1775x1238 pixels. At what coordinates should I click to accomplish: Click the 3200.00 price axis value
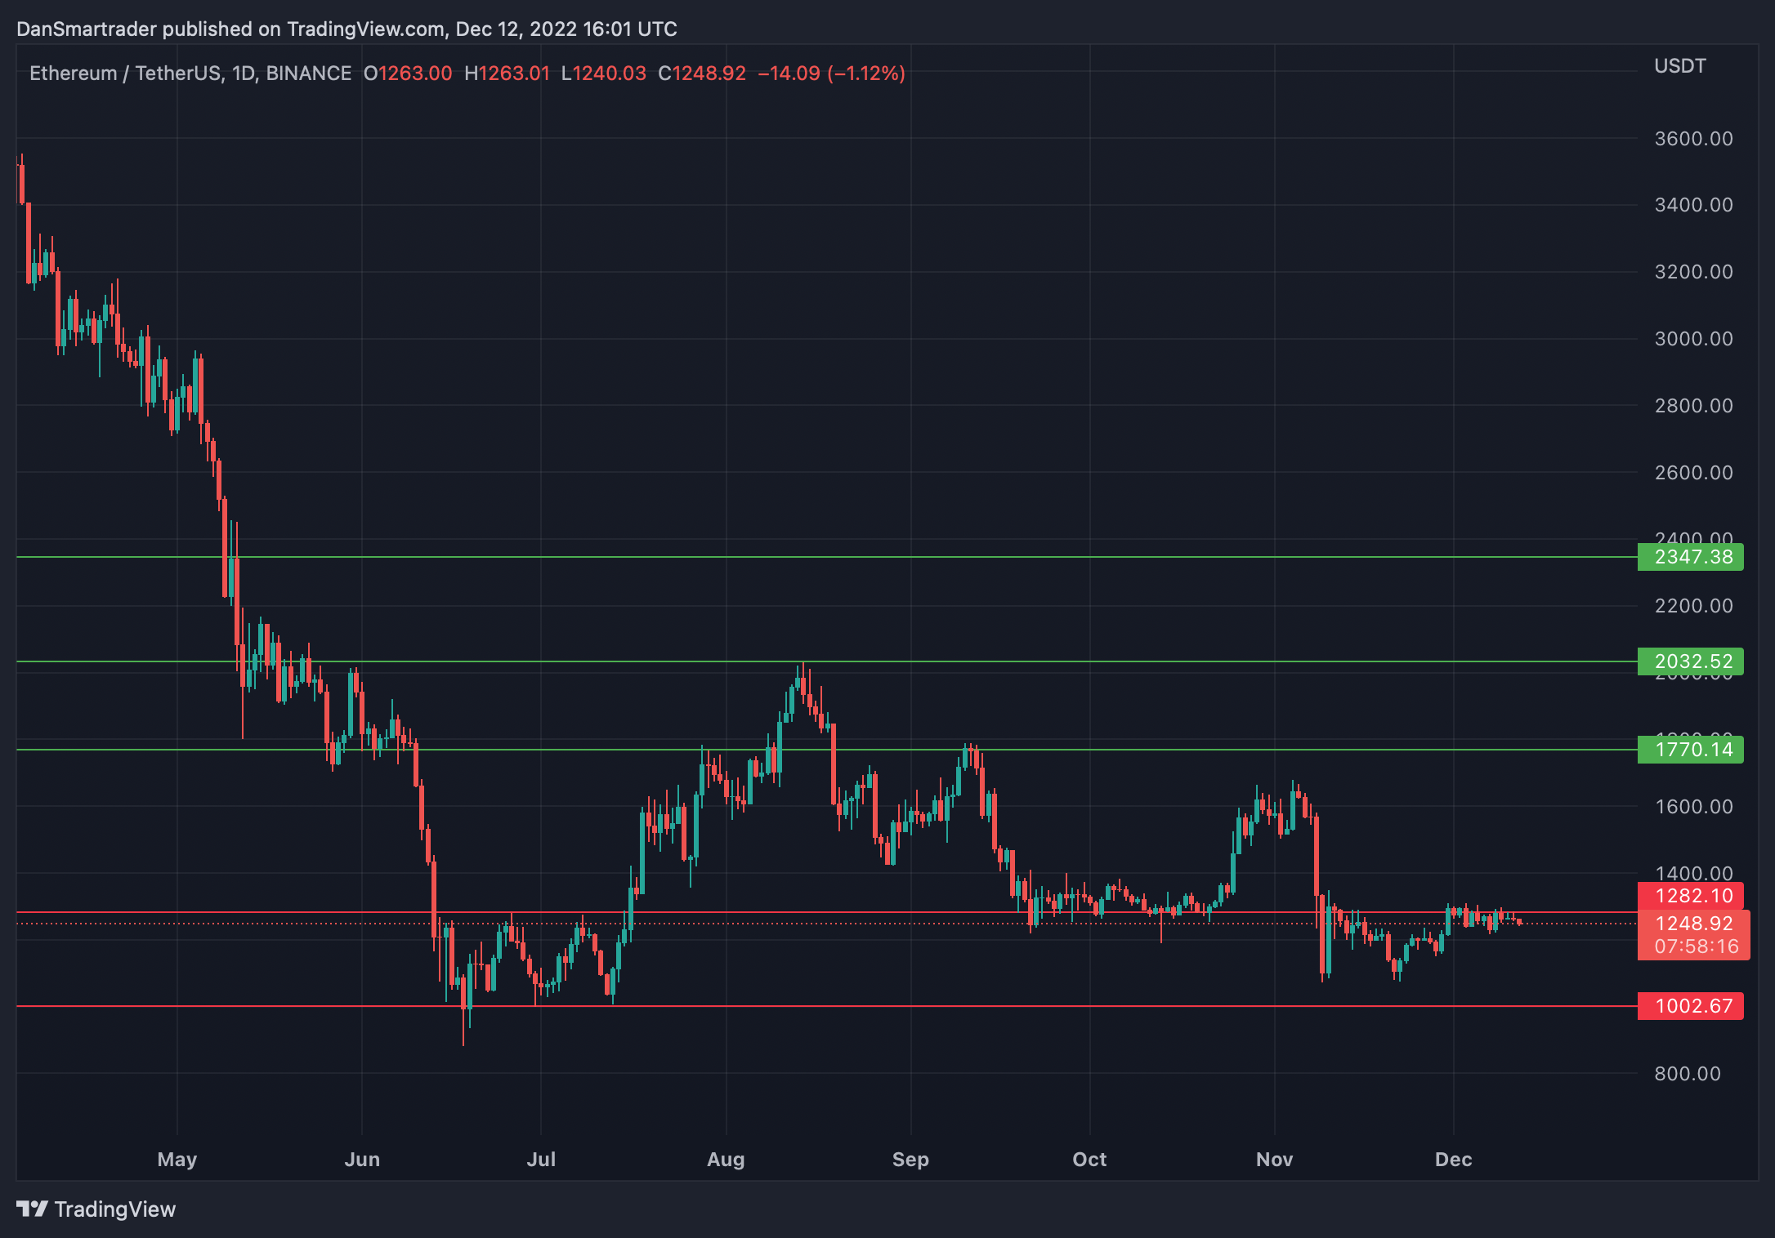(1693, 272)
